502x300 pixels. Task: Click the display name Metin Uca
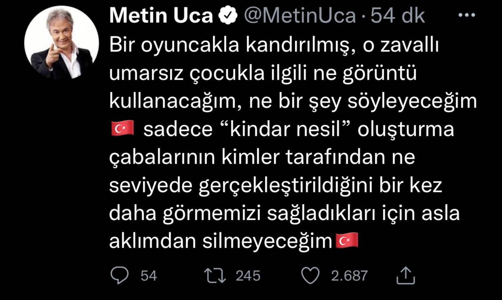point(161,16)
